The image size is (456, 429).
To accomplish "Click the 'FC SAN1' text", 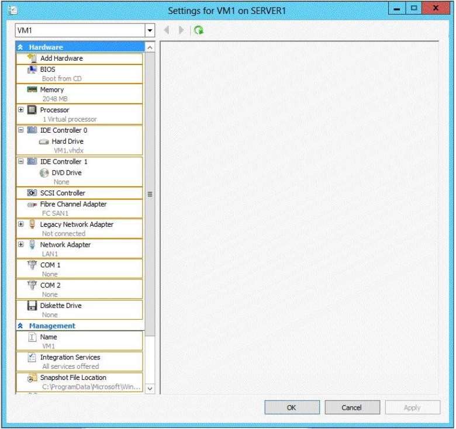I will pyautogui.click(x=56, y=214).
